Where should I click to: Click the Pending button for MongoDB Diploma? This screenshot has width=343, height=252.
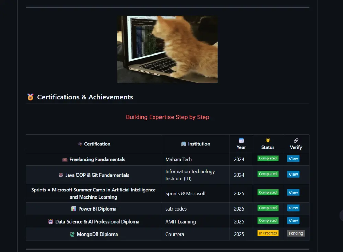click(296, 233)
